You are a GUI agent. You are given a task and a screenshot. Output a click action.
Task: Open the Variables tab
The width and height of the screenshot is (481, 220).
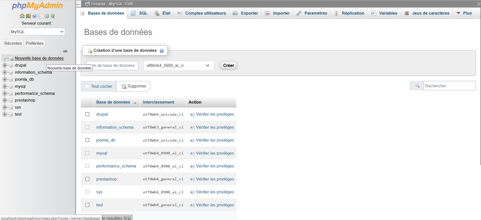(384, 13)
